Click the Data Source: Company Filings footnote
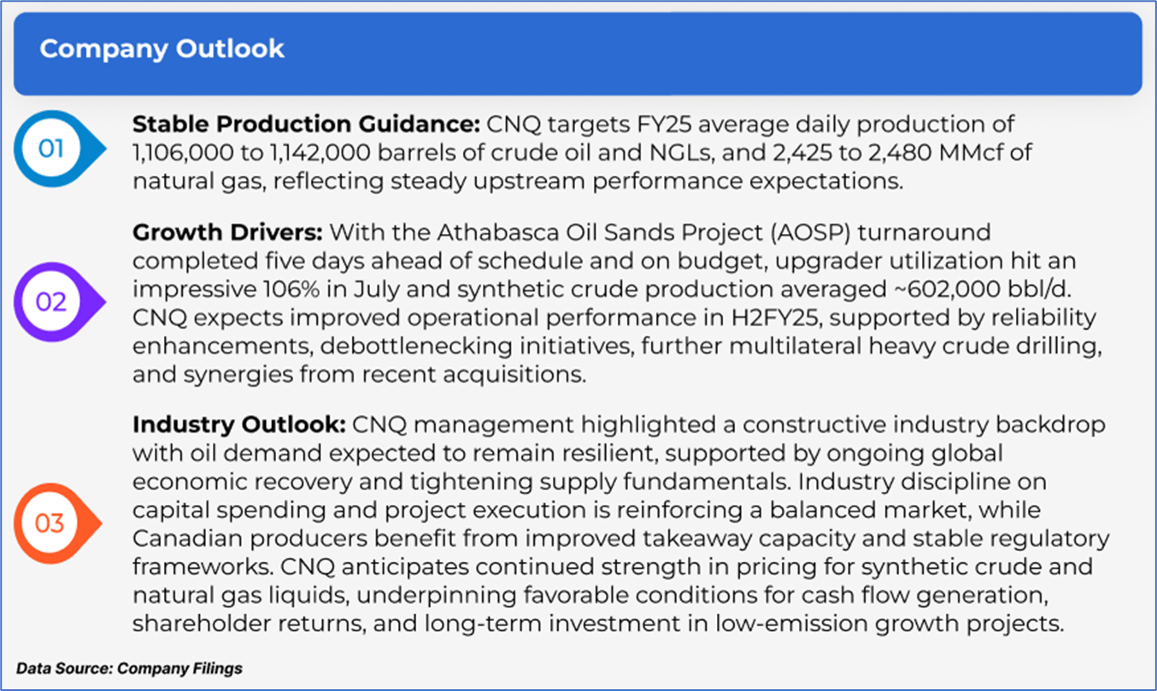This screenshot has height=691, width=1157. 129,668
